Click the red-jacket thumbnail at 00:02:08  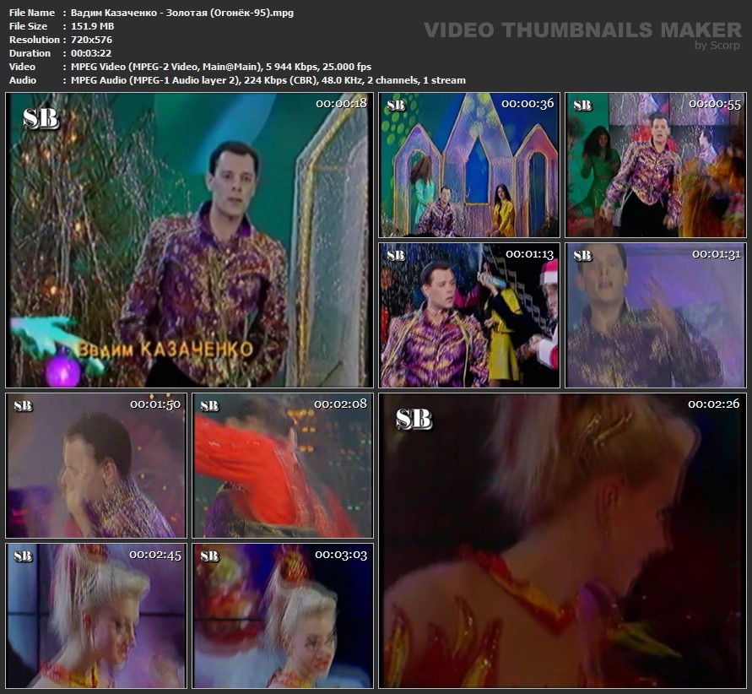click(282, 465)
